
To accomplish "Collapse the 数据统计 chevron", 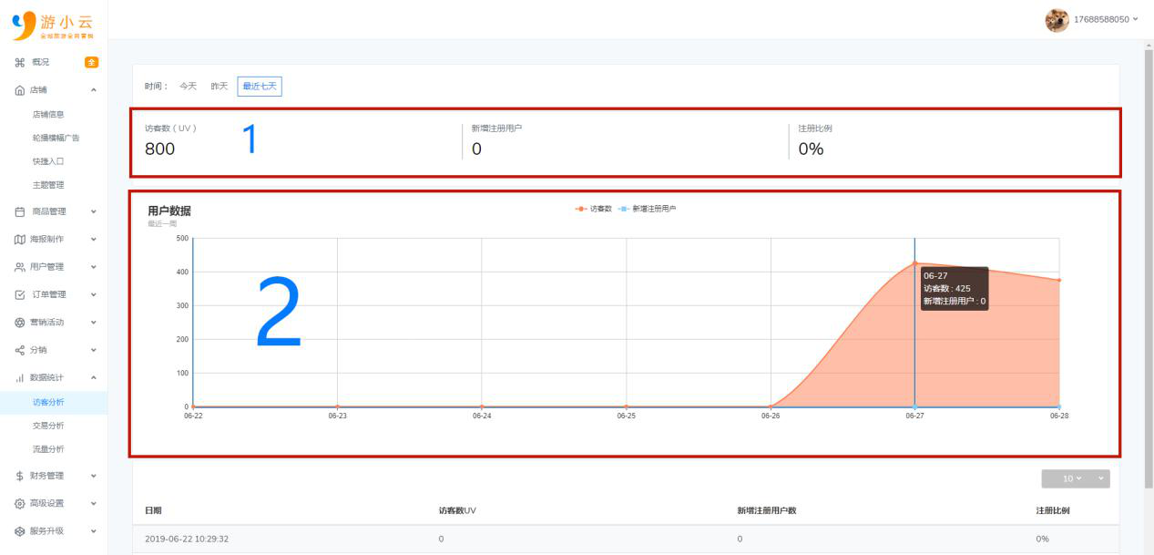I will point(93,377).
